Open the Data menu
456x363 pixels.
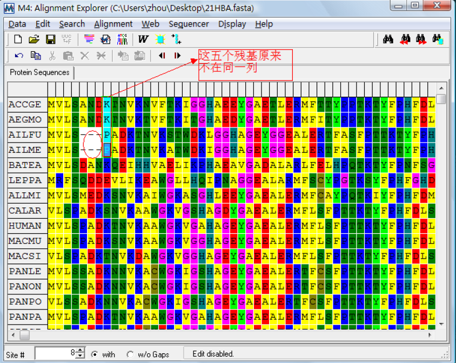click(17, 24)
